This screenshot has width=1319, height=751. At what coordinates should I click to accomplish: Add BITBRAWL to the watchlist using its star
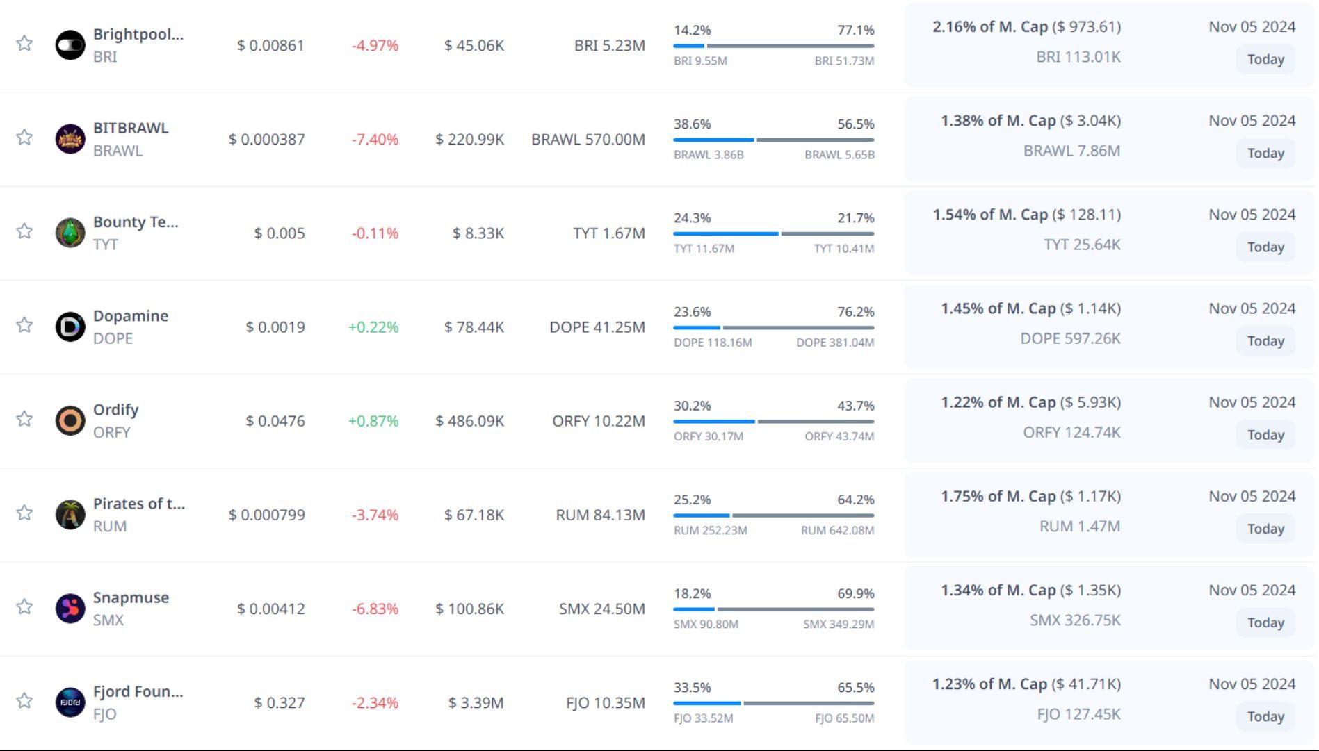tap(24, 137)
